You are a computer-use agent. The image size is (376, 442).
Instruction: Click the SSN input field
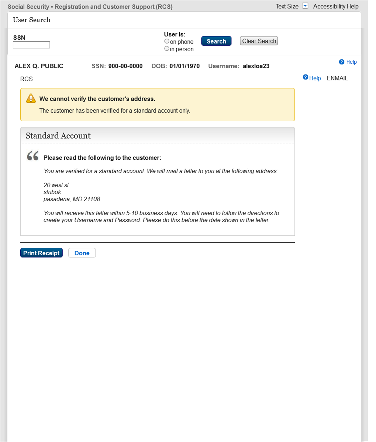[x=31, y=45]
